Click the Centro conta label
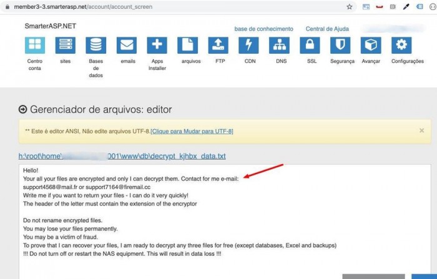 coord(35,65)
